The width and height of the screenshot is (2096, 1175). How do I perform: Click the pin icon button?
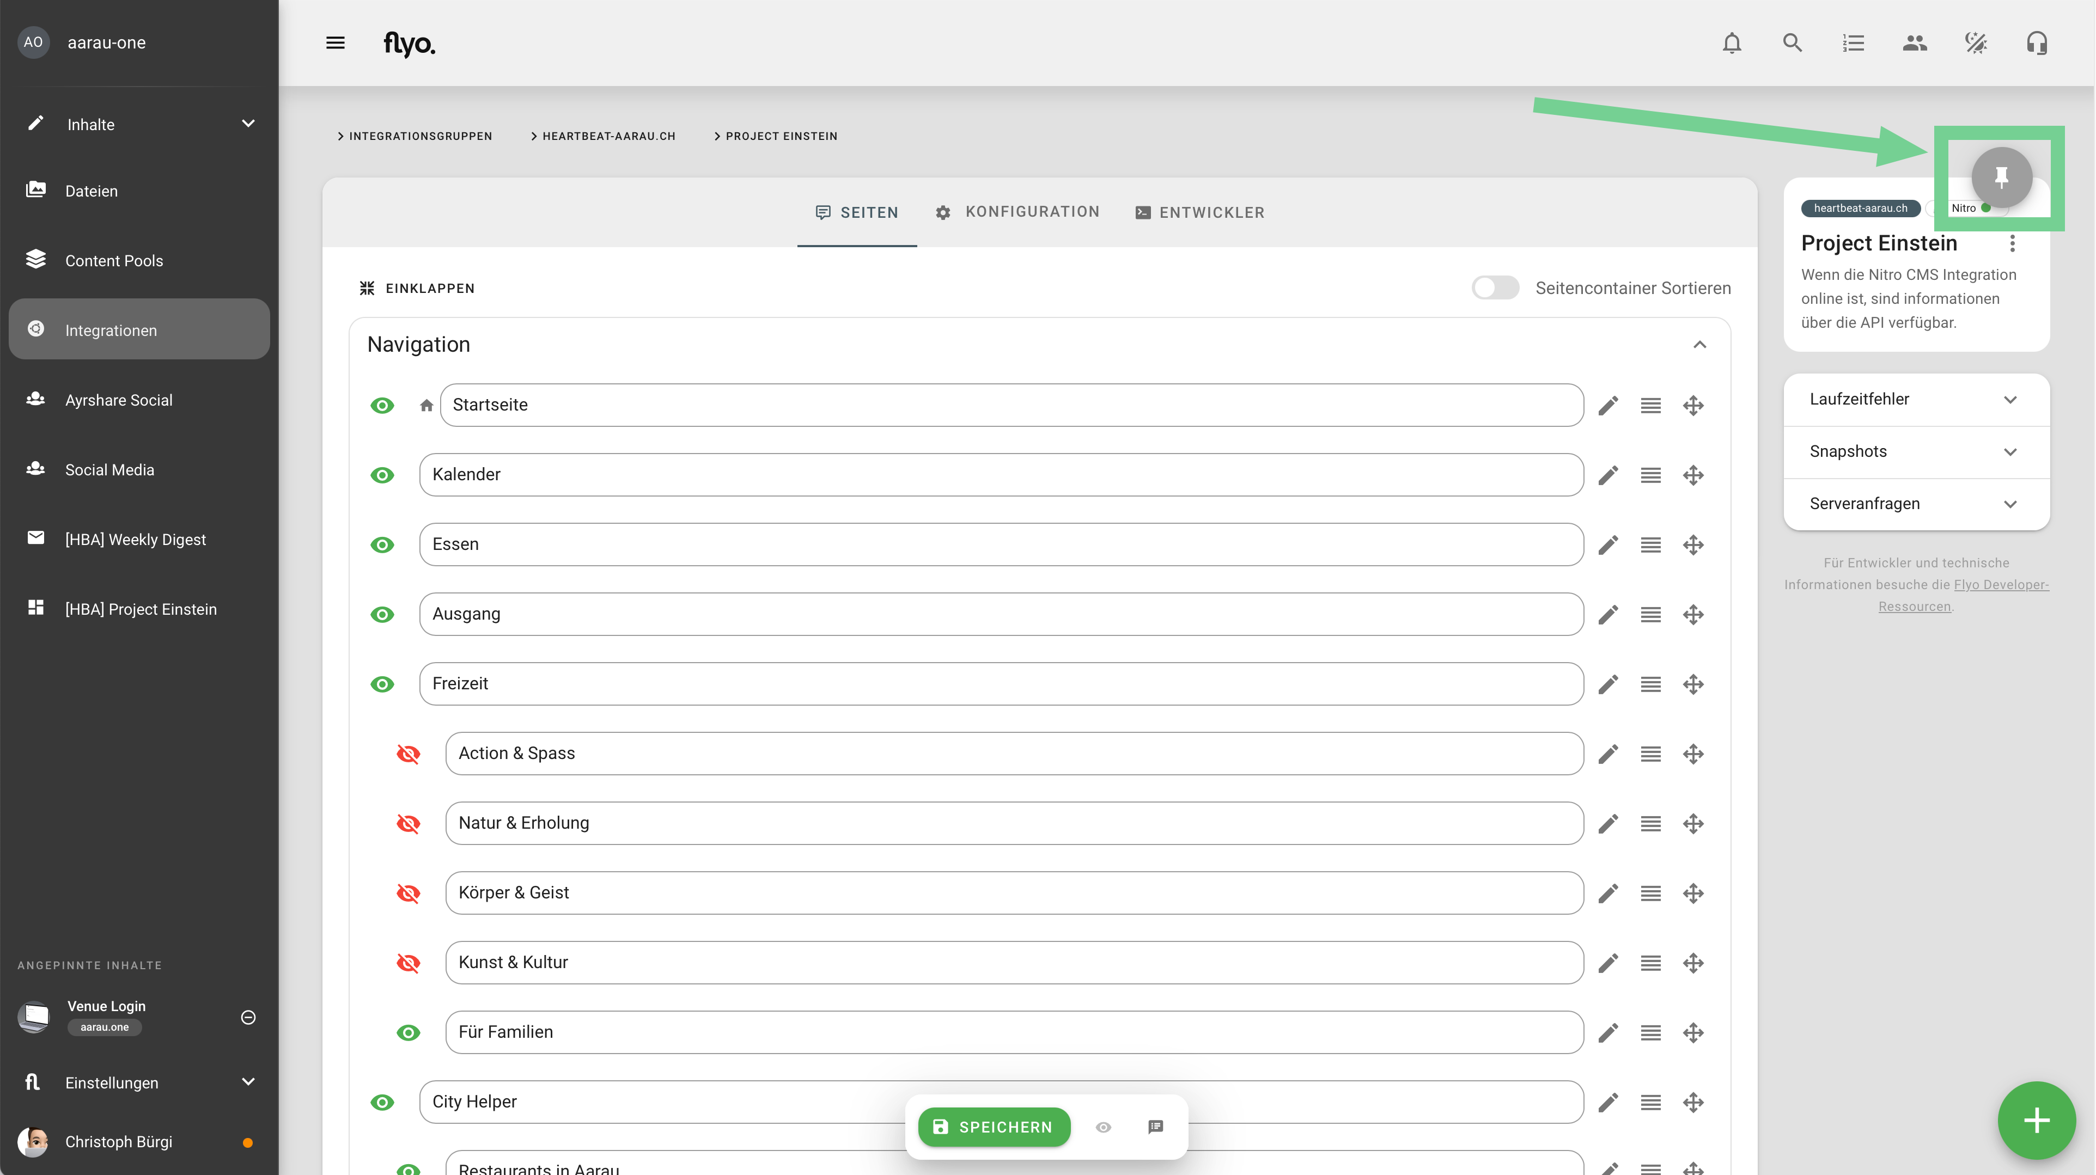(2001, 176)
